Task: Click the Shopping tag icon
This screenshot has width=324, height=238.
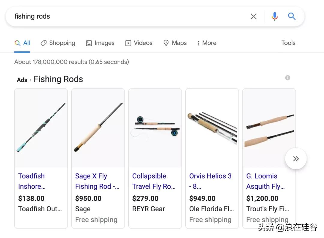Action: [43, 43]
